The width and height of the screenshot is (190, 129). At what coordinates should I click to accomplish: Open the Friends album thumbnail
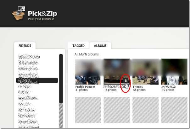145,71
